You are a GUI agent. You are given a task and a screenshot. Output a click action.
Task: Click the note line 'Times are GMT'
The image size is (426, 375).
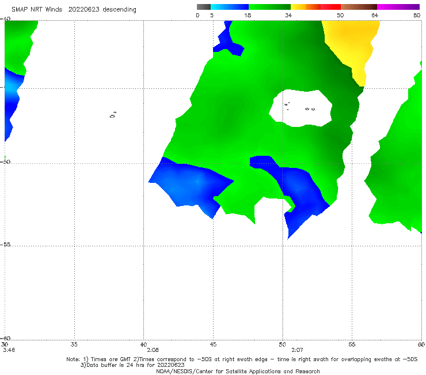point(111,359)
